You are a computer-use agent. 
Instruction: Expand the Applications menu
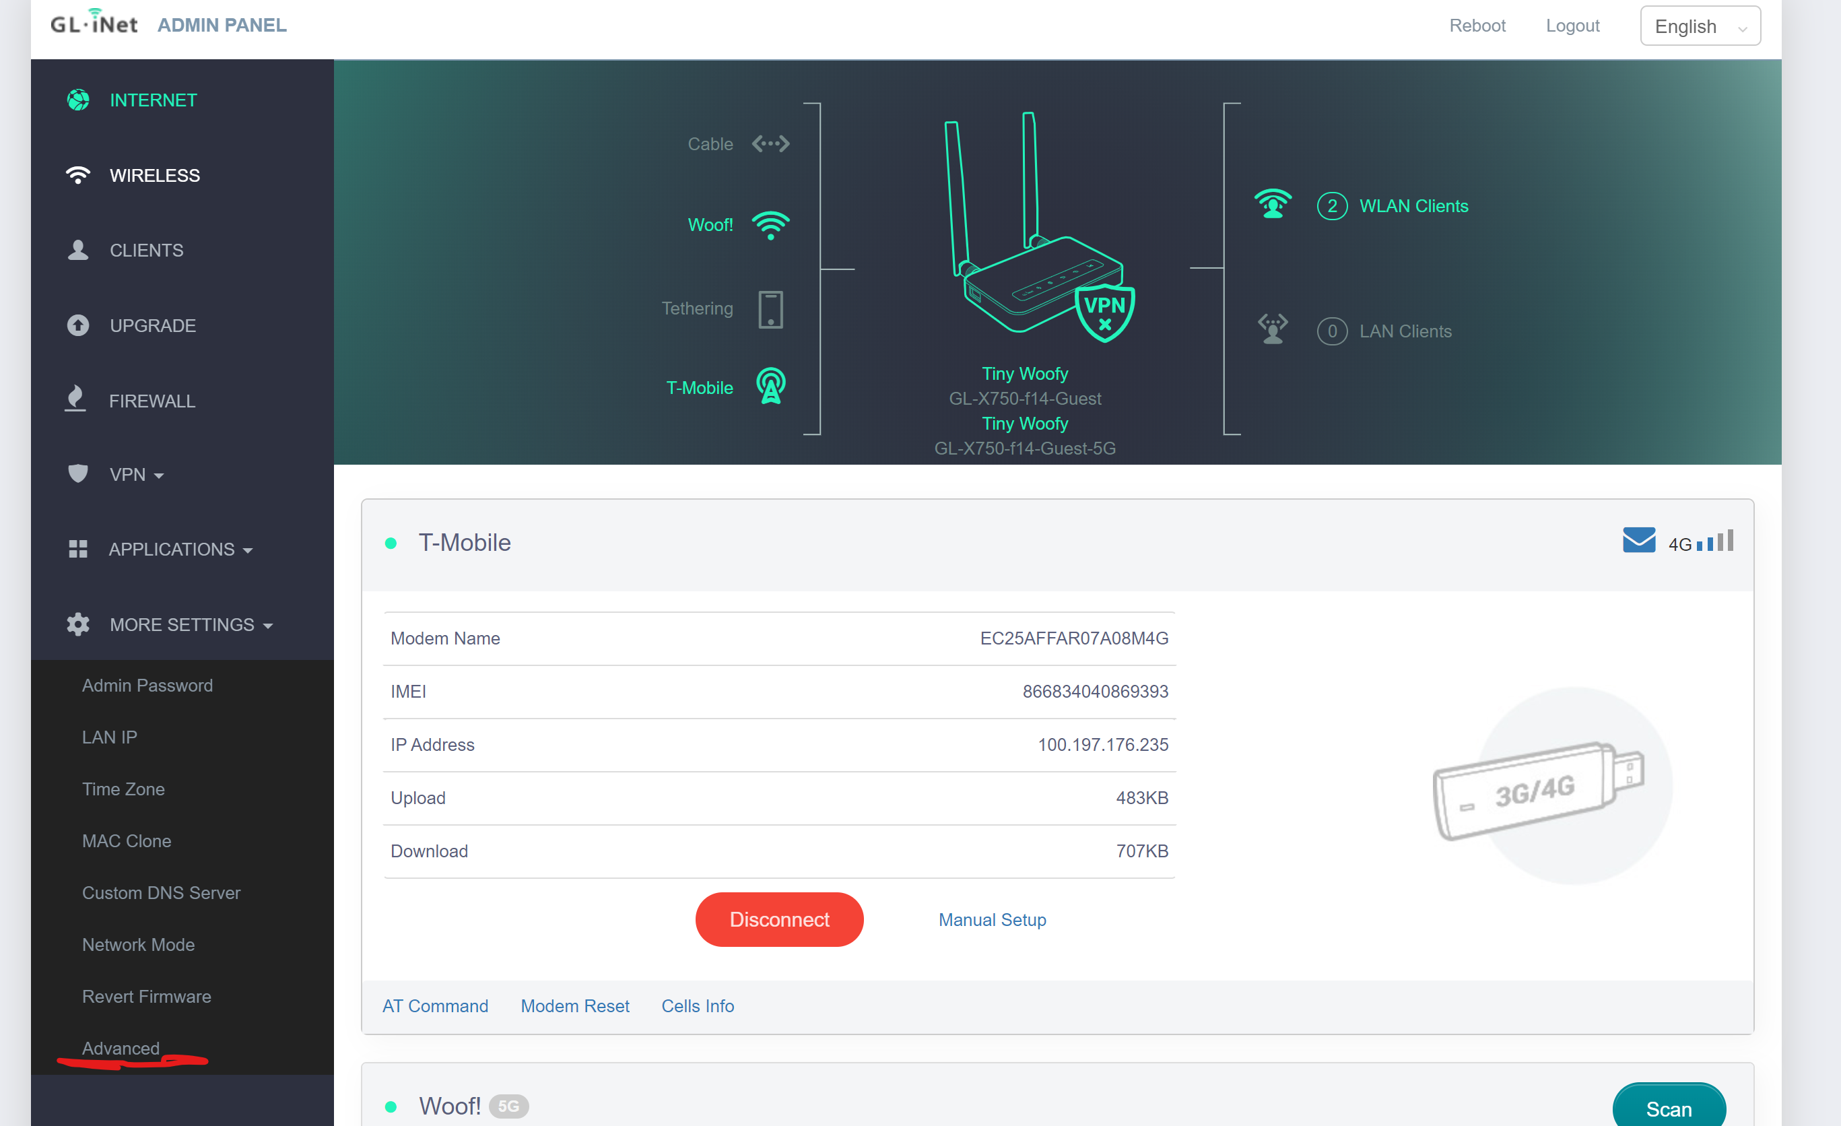tap(181, 549)
